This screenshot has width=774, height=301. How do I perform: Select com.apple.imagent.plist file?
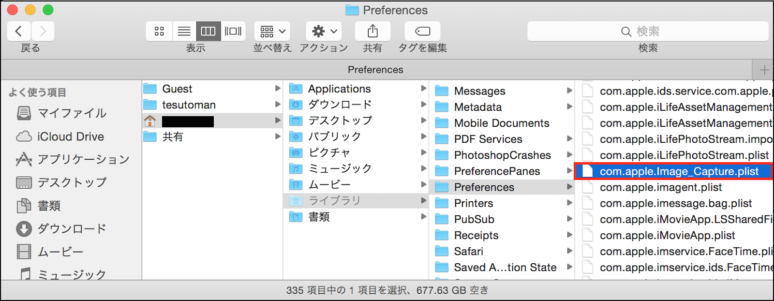pyautogui.click(x=661, y=187)
